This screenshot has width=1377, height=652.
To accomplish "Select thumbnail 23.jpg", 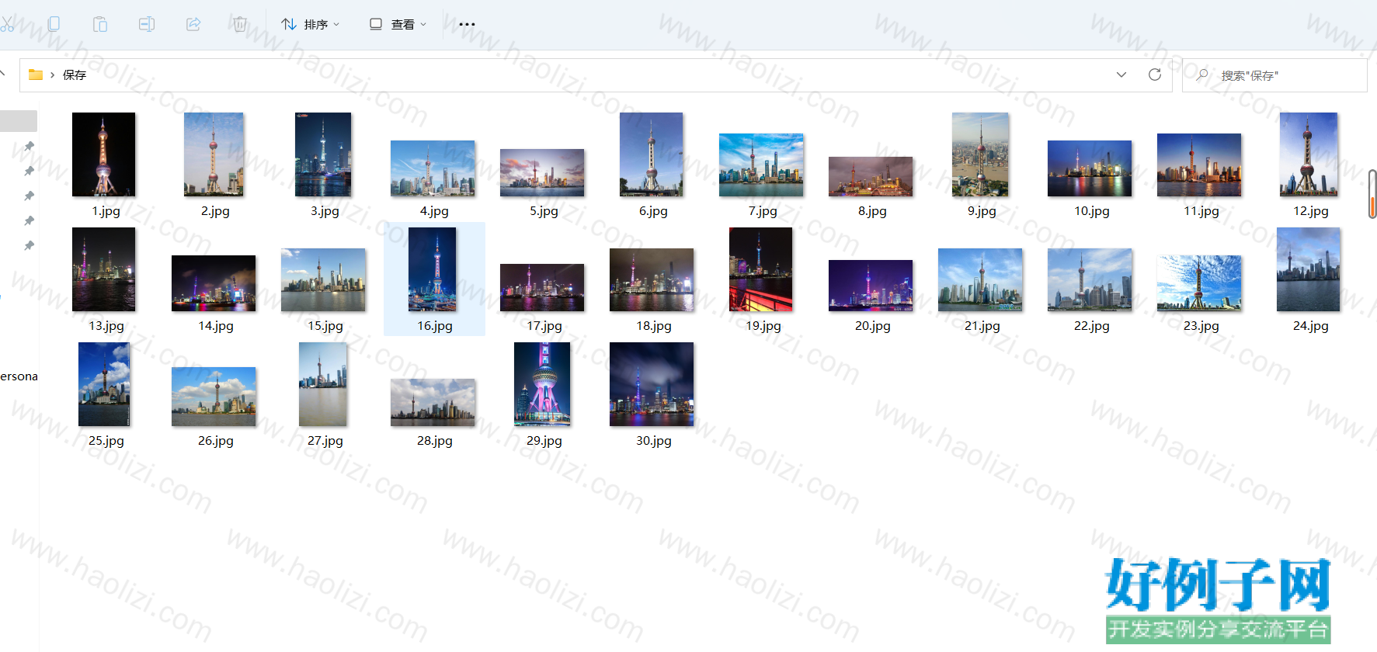I will point(1199,283).
